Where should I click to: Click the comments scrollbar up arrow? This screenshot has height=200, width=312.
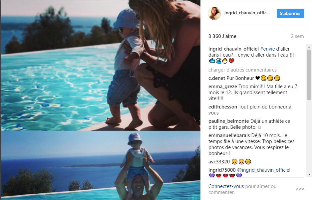coord(309,47)
